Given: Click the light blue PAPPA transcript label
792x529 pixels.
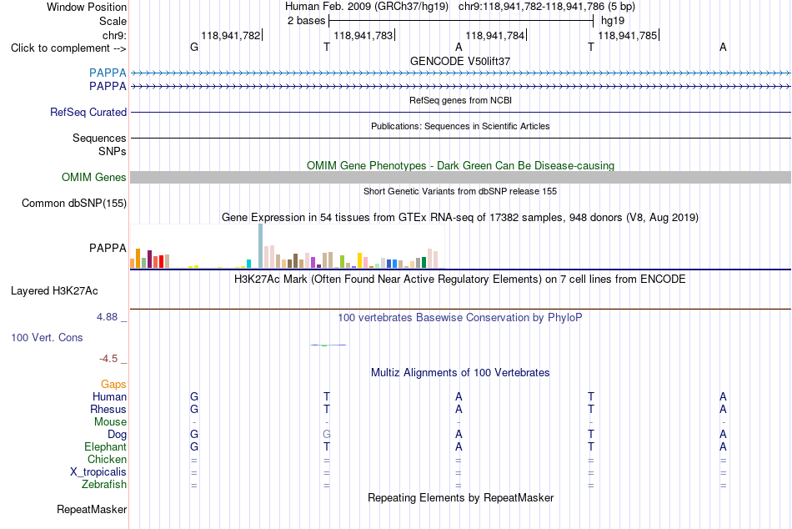Looking at the screenshot, I should click(108, 73).
